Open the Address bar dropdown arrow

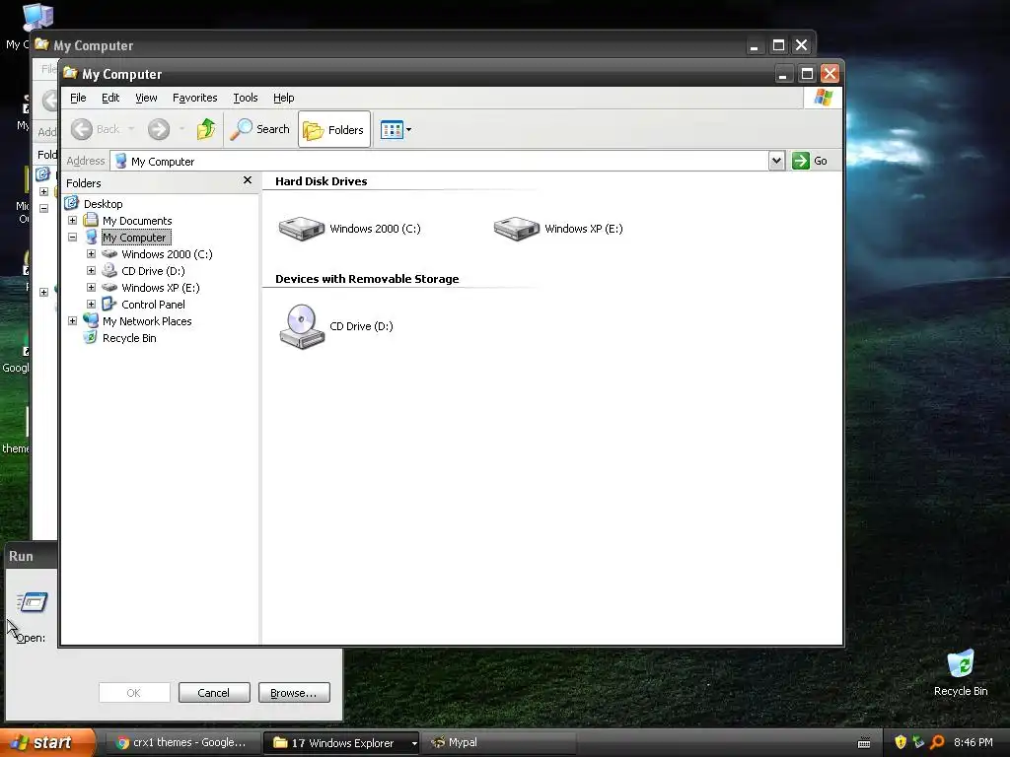(777, 161)
